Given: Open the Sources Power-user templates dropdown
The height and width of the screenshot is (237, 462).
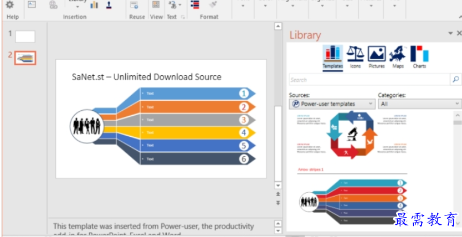Looking at the screenshot, I should [332, 104].
